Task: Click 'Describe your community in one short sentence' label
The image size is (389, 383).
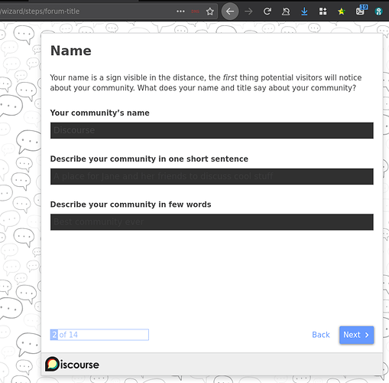Action: [149, 159]
